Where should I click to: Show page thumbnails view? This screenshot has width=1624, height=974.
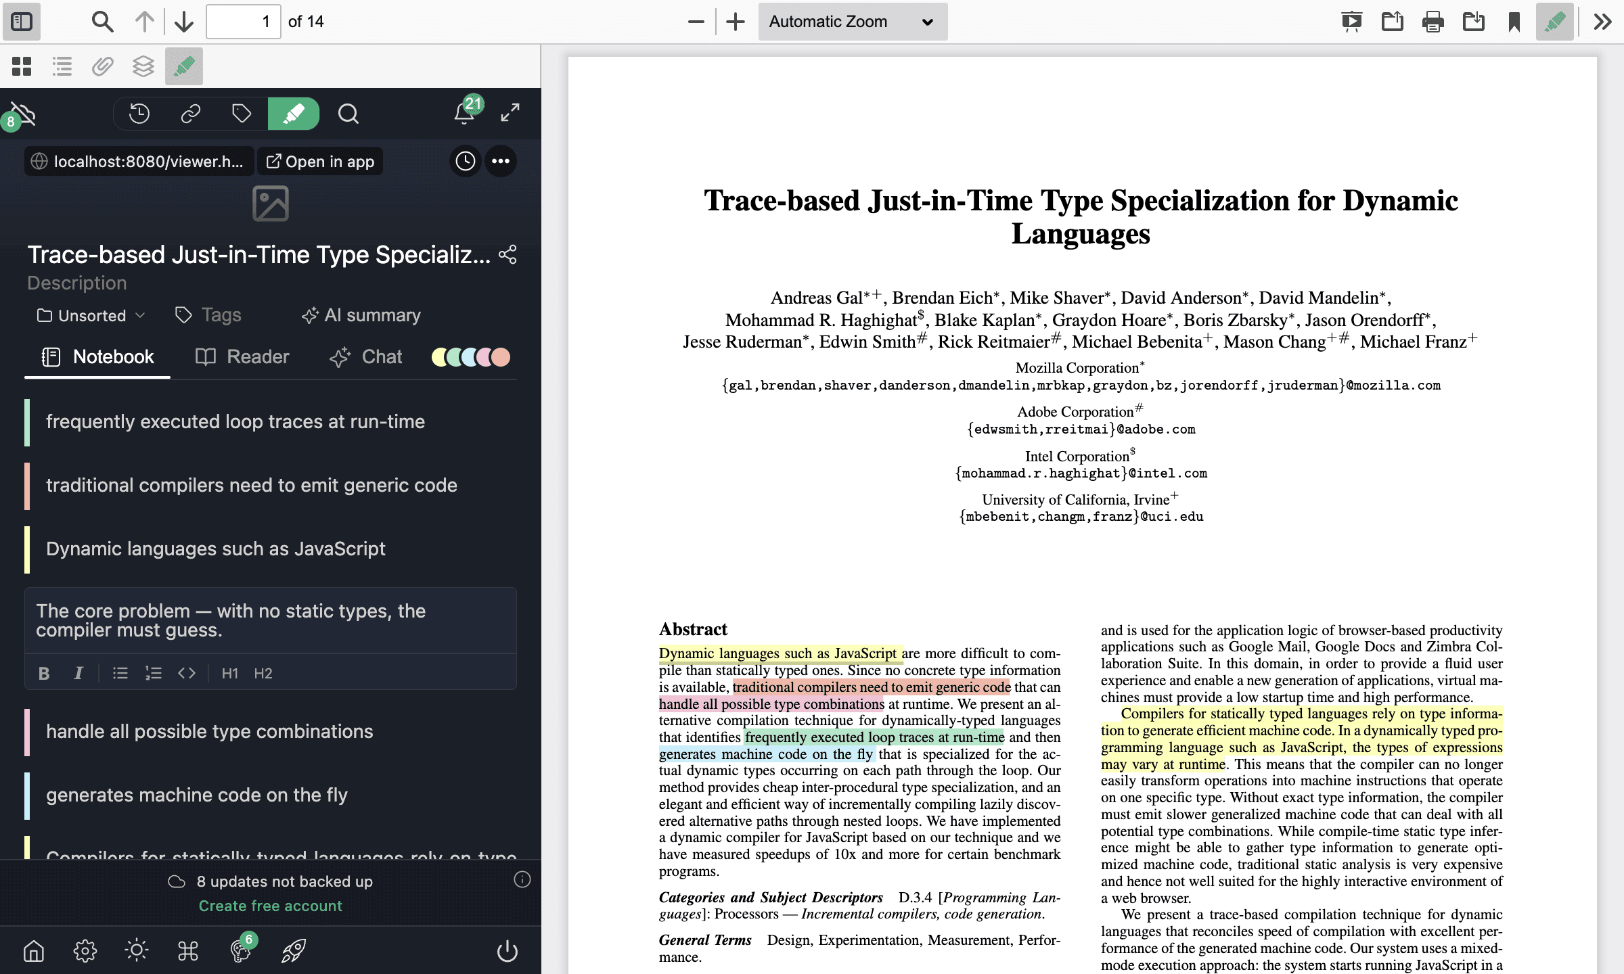pos(22,66)
